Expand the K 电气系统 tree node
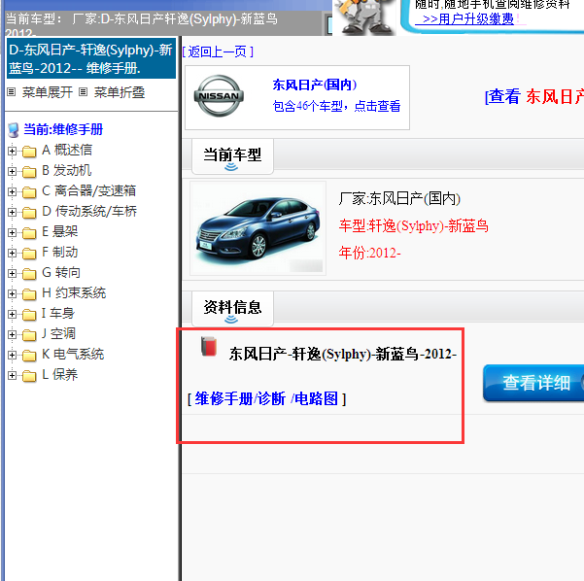584x581 pixels. [12, 356]
